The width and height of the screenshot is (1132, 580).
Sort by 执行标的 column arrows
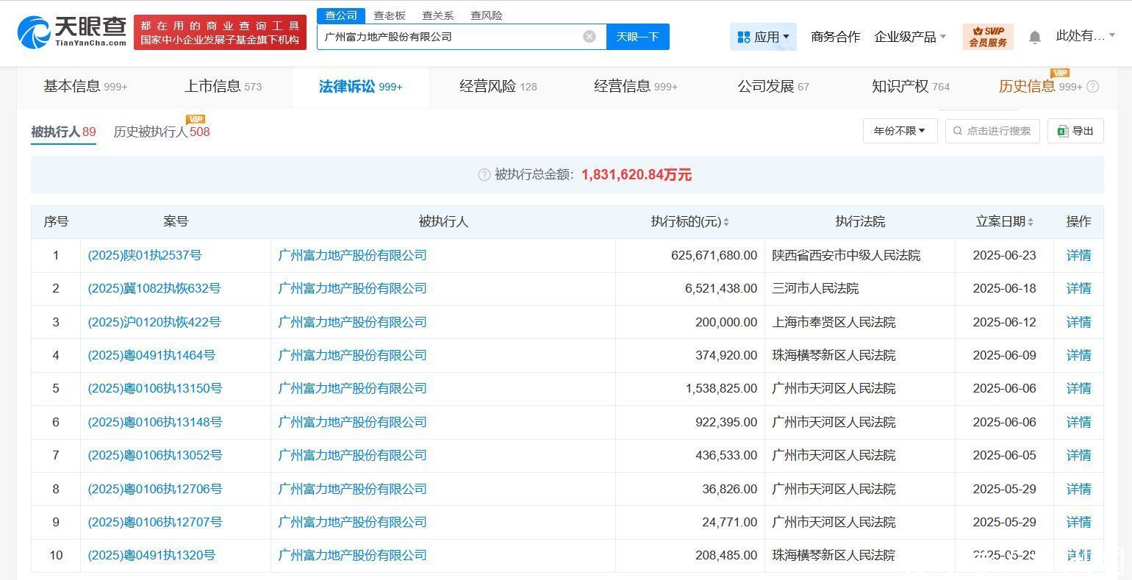pos(726,222)
